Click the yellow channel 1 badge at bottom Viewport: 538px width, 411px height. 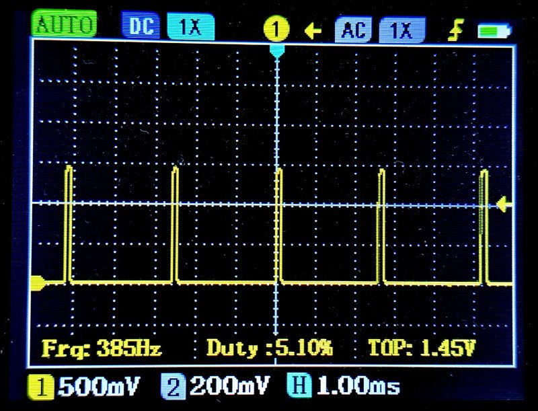[44, 387]
